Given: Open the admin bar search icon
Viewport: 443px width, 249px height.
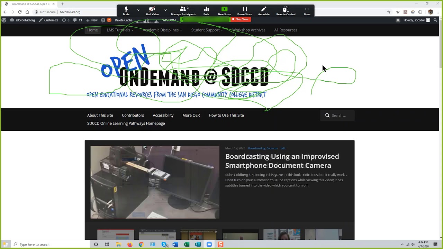Looking at the screenshot, I should click(x=435, y=20).
